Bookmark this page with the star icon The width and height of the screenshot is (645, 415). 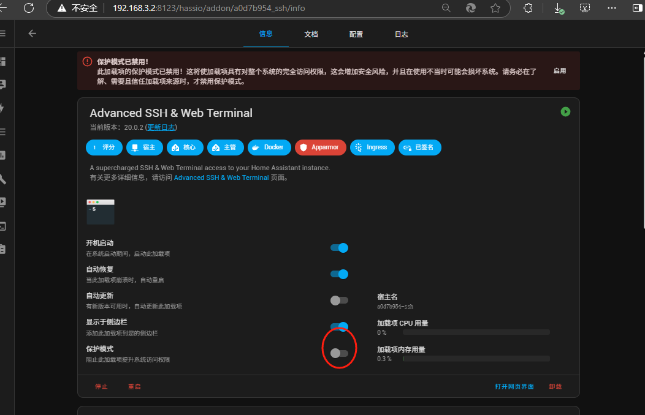click(495, 8)
